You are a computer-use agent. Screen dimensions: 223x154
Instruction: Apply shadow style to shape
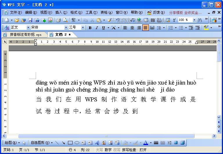(176, 142)
